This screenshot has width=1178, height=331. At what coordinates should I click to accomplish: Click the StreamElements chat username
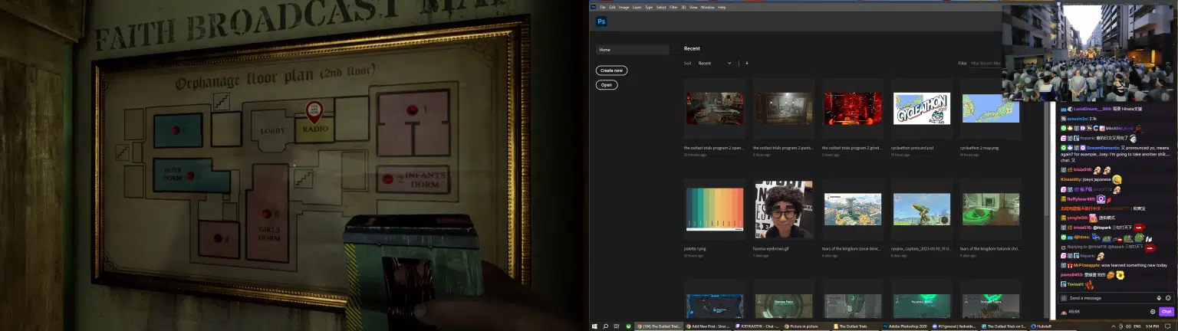click(1104, 147)
